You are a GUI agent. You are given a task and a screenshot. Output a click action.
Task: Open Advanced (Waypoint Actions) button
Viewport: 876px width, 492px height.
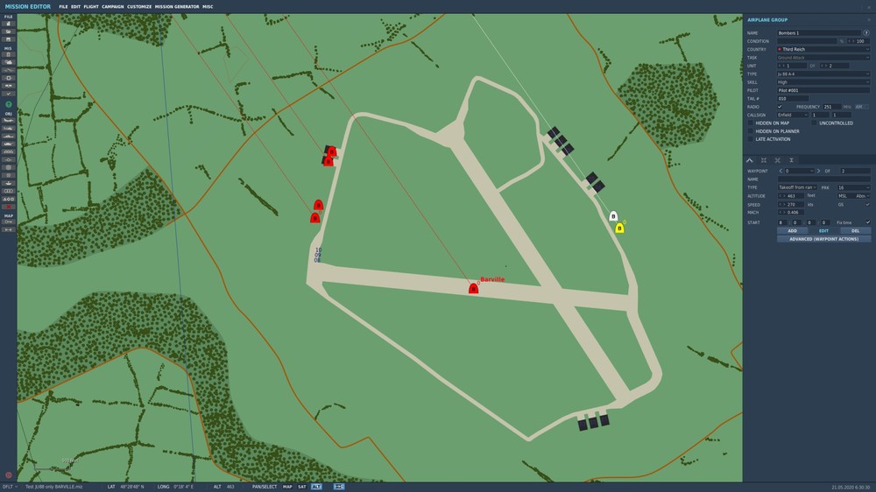tap(823, 239)
